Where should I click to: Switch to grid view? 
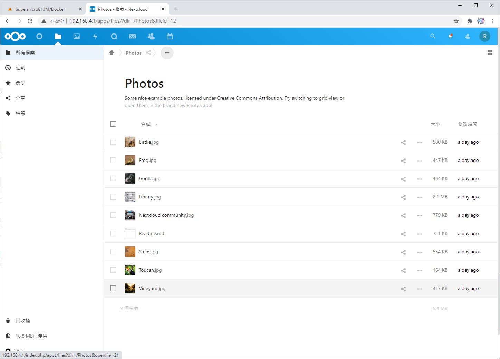pyautogui.click(x=490, y=53)
